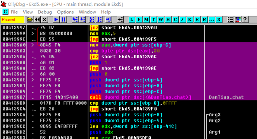Run the program with play icon
This screenshot has height=139, width=257.
(x=56, y=20)
